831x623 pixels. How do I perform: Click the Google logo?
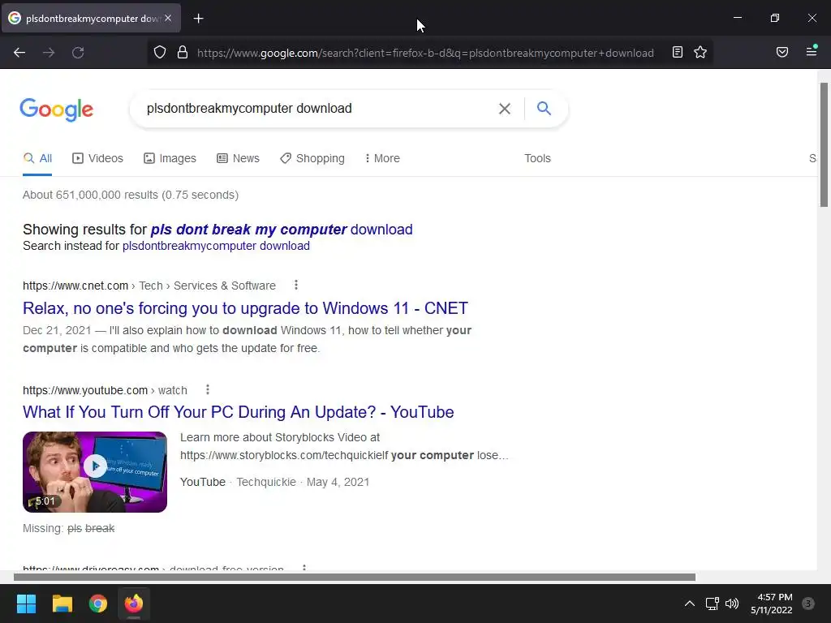[x=57, y=110]
